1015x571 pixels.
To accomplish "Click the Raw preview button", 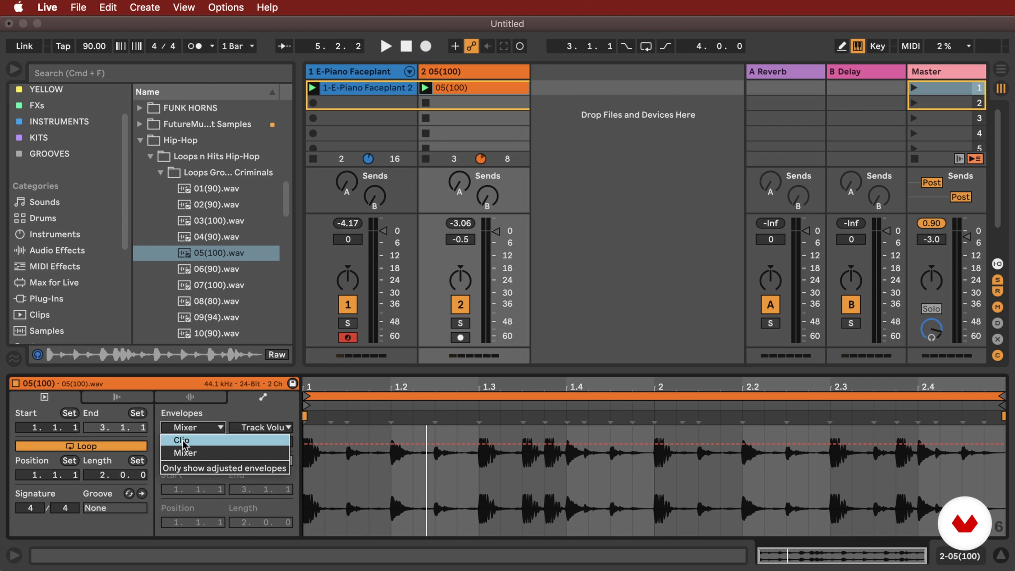I will point(277,355).
